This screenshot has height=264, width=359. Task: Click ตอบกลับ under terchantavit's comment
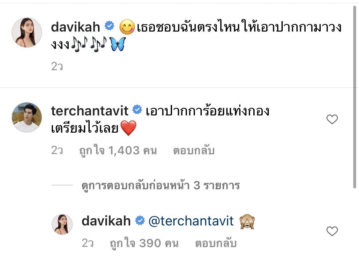(x=194, y=150)
